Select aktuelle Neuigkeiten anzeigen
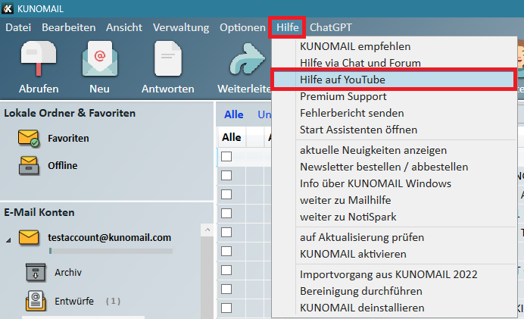This screenshot has width=524, height=319. (395, 151)
